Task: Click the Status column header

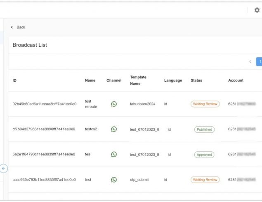Action: click(197, 80)
